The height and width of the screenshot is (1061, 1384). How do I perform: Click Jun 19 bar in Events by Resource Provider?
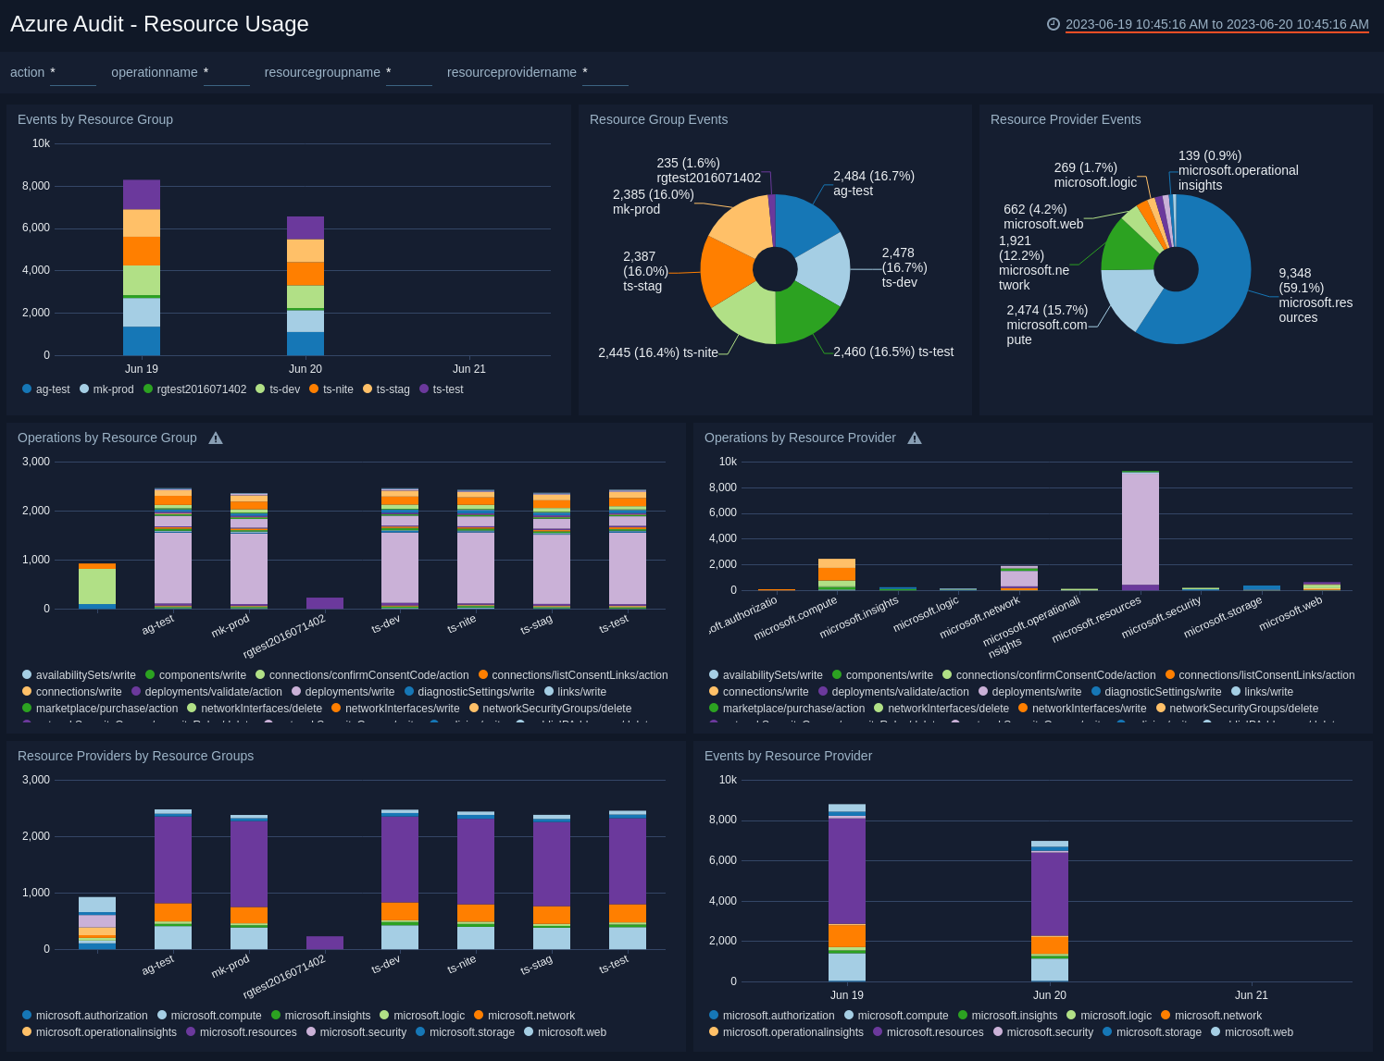847,893
